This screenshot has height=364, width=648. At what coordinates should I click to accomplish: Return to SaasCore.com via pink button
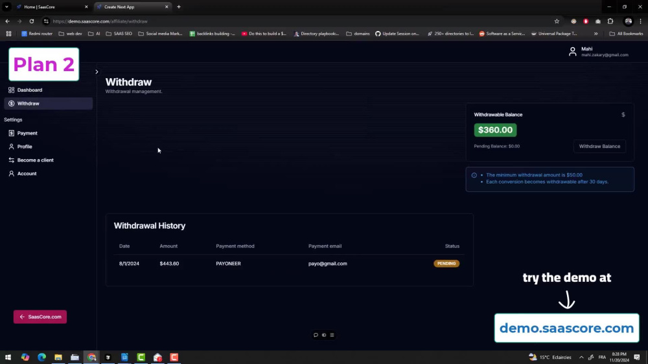[x=40, y=317]
